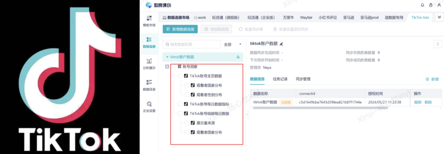444x154 pixels.
Task: Switch to the 亚马逊 tab
Action: [349, 17]
